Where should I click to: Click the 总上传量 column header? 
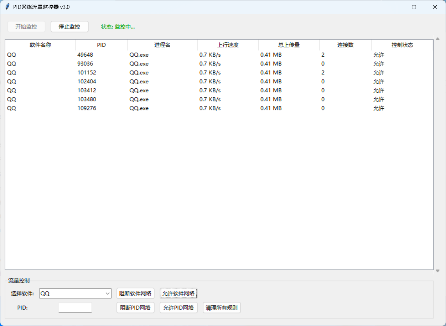[289, 45]
